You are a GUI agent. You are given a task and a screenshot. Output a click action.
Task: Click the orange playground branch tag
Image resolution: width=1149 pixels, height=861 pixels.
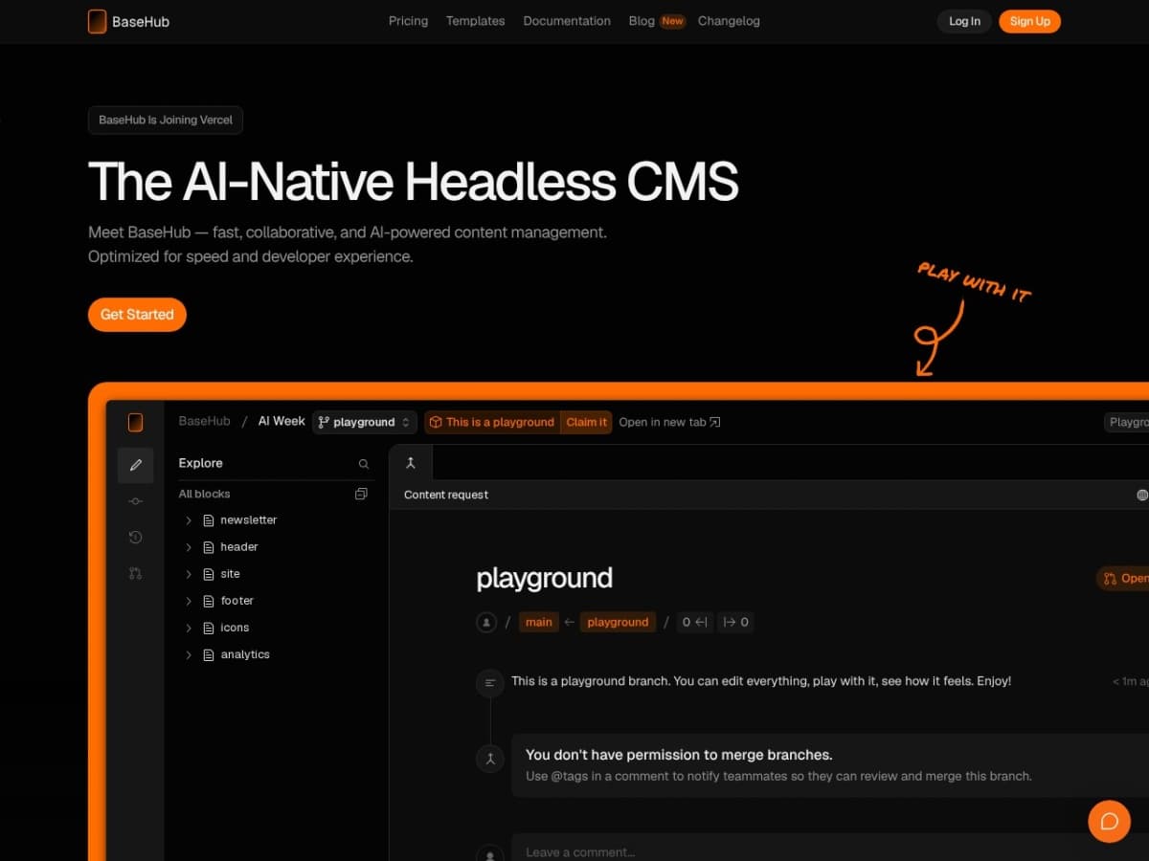pos(618,622)
